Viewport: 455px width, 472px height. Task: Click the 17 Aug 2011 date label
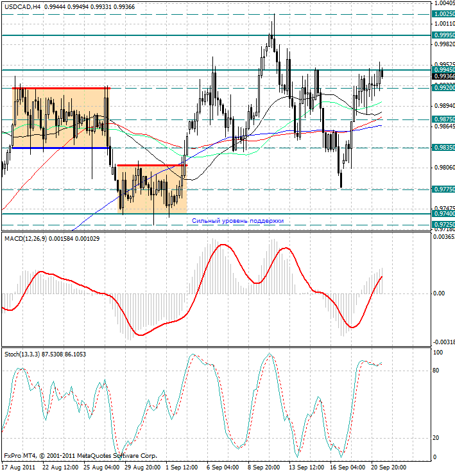click(20, 467)
